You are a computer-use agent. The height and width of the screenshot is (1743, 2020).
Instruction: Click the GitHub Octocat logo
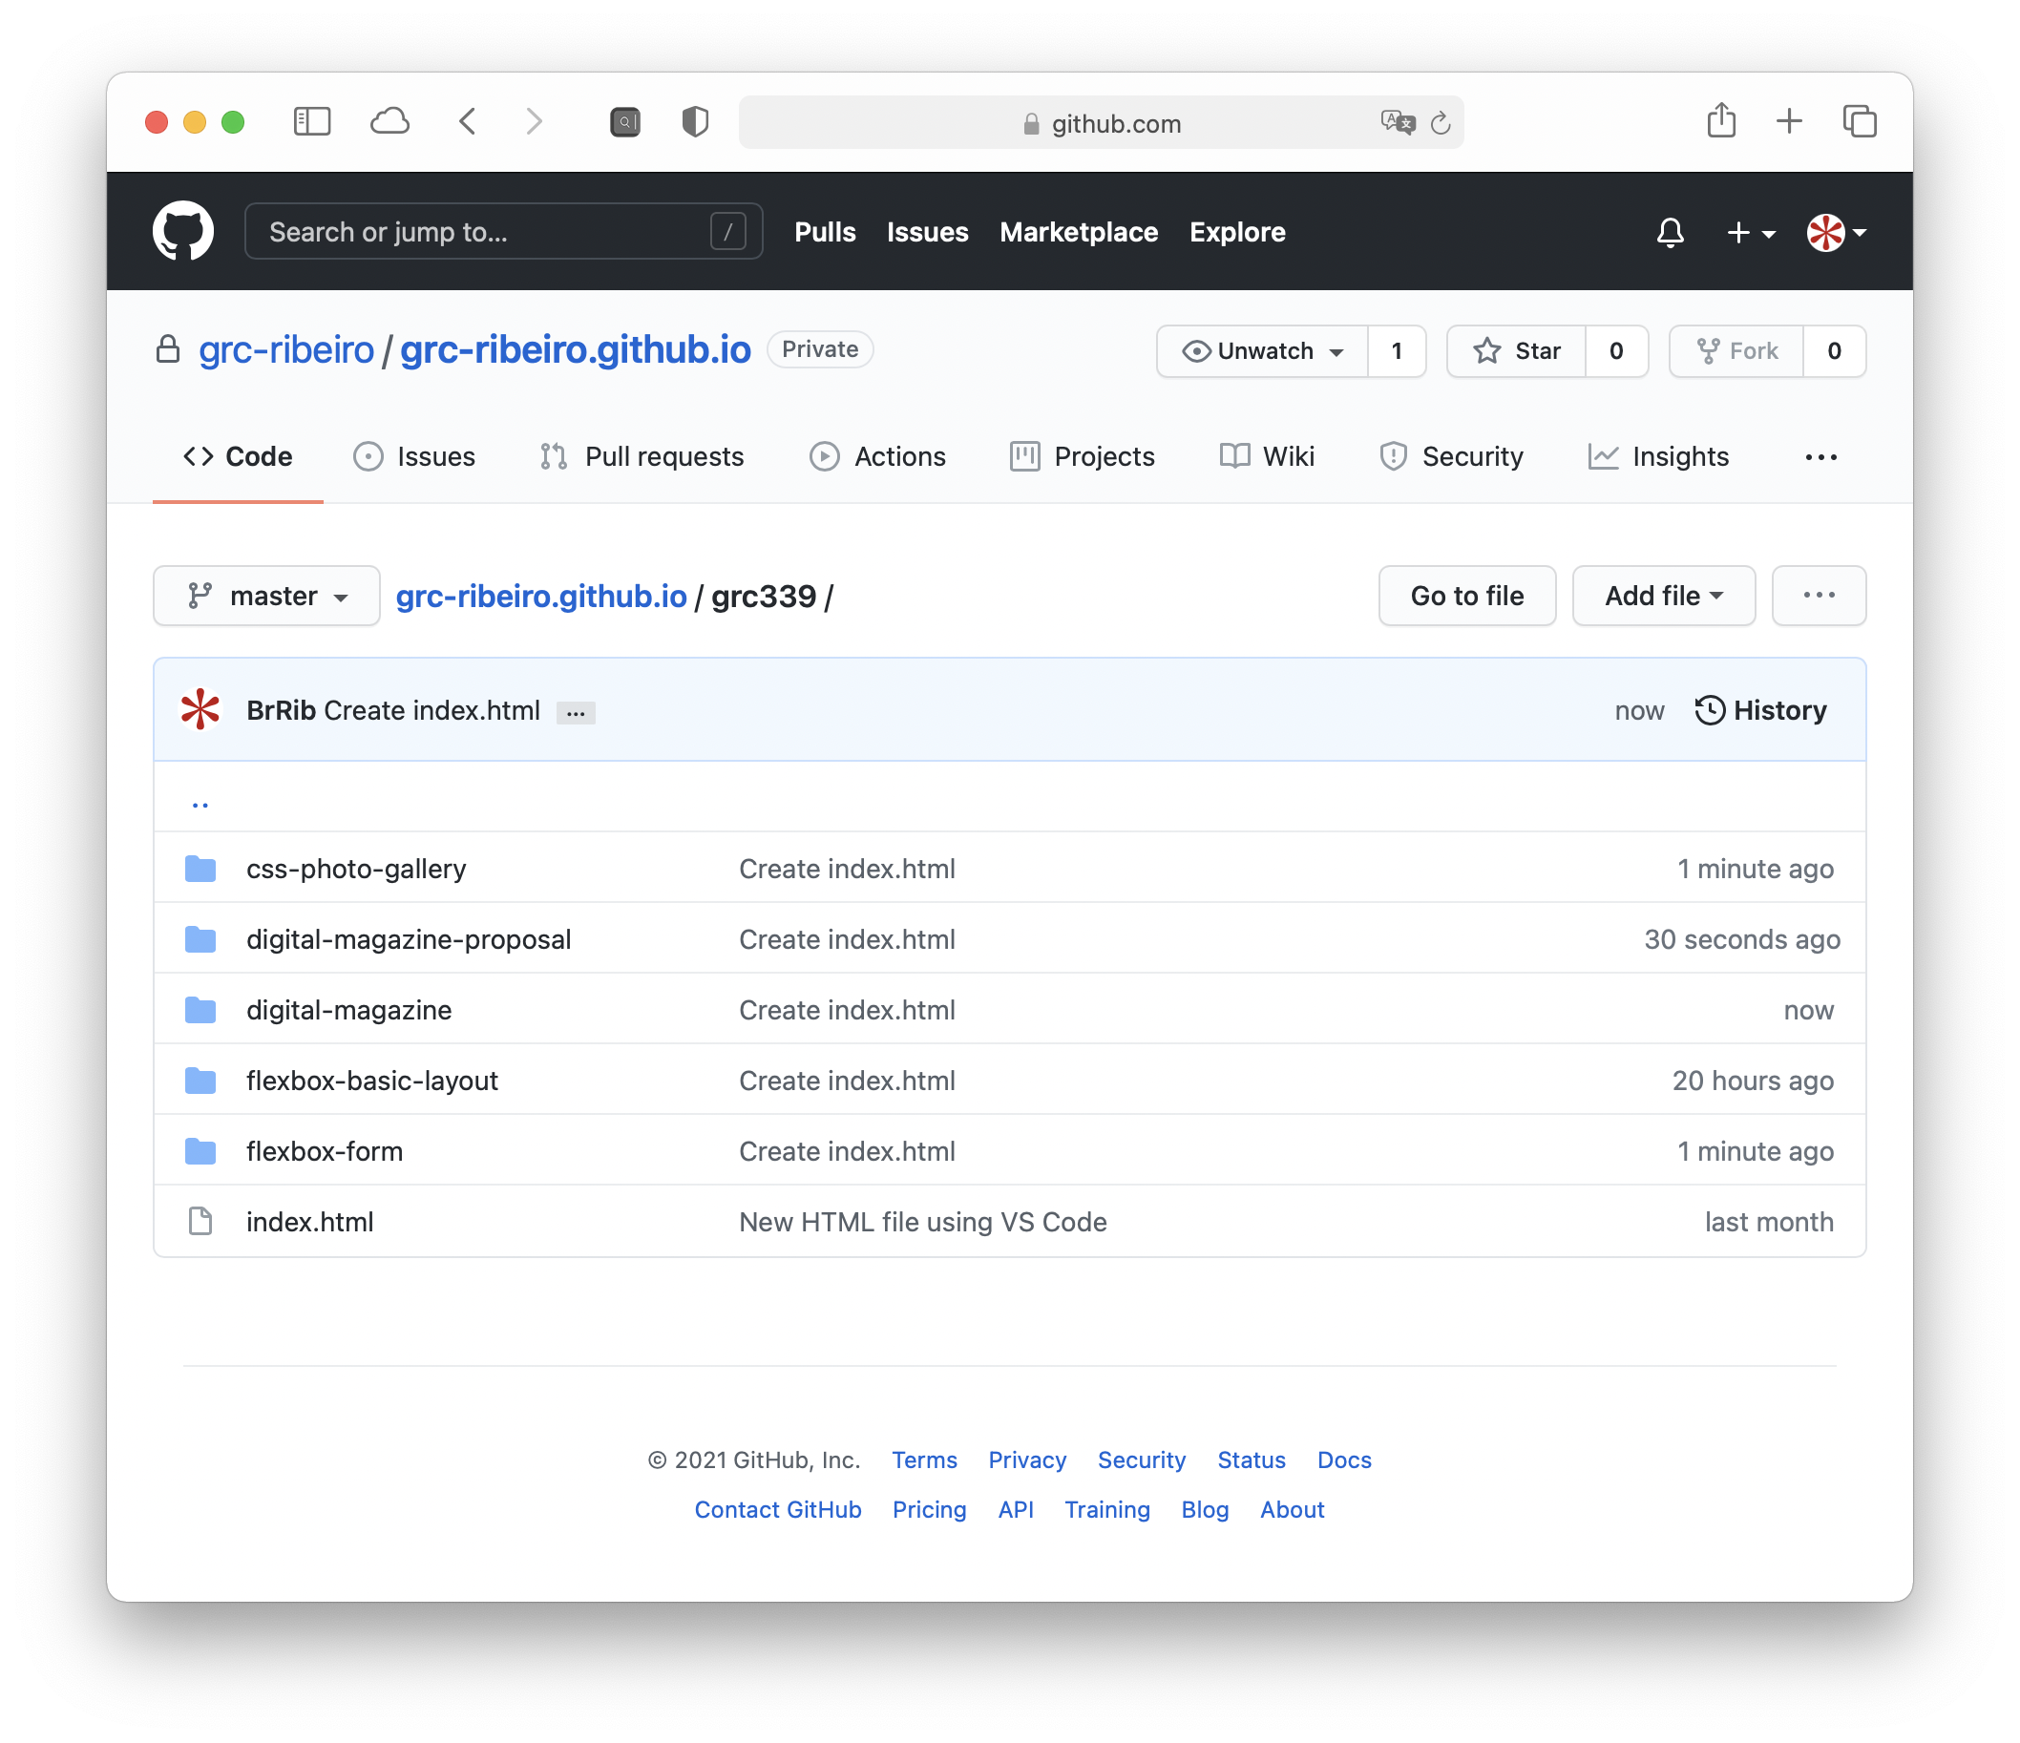183,232
